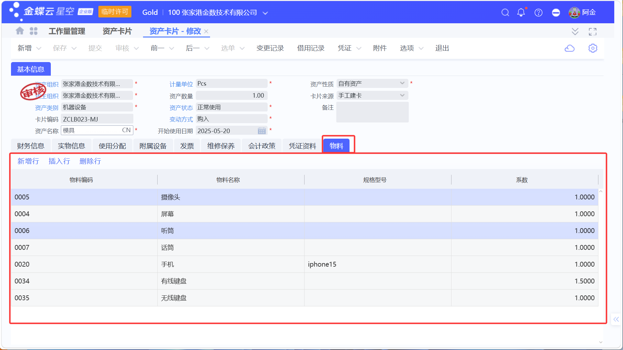Switch to the 维修保养 tab
This screenshot has height=350, width=623.
click(221, 146)
